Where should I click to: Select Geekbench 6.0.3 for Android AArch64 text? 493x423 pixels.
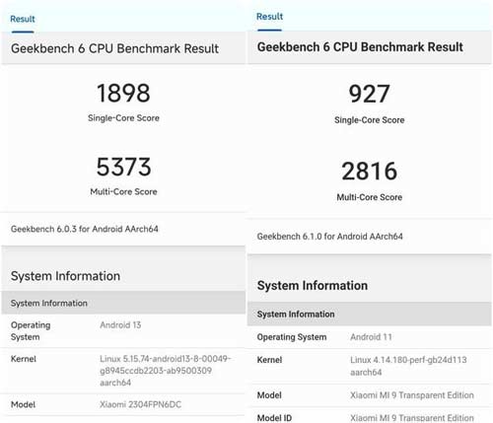(x=85, y=229)
